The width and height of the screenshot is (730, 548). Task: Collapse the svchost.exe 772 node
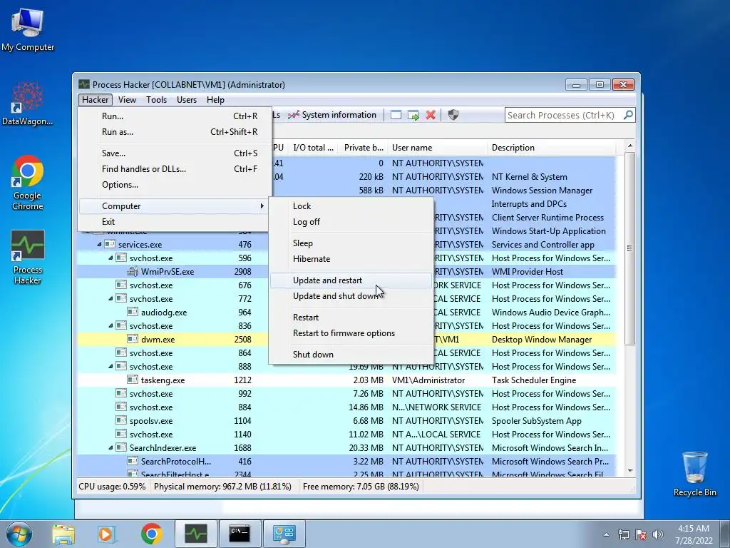(x=110, y=299)
